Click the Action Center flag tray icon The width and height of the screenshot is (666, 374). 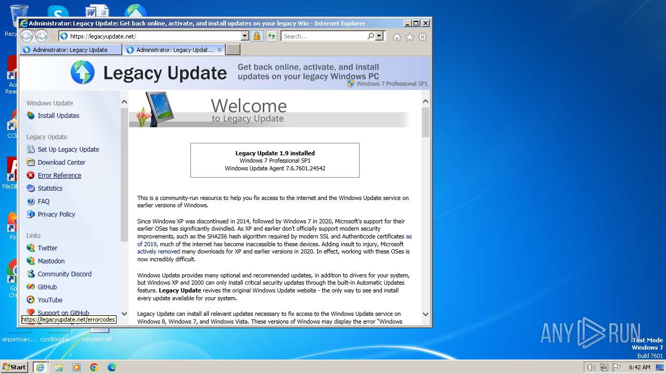pyautogui.click(x=617, y=367)
